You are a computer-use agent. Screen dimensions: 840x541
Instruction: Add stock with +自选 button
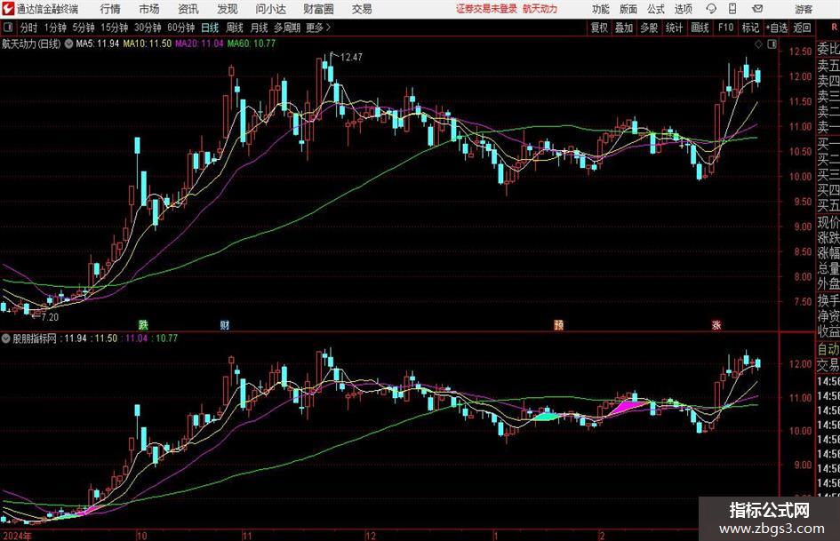coord(776,28)
